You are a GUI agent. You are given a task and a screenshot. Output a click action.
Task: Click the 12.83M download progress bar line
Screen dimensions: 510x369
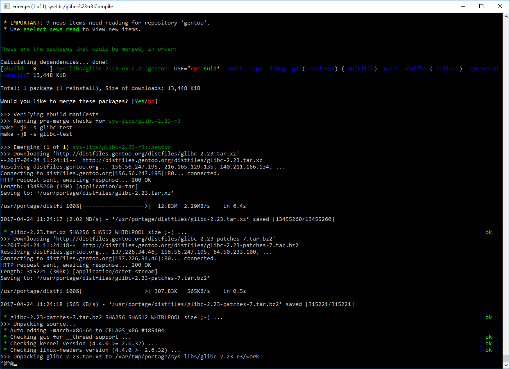pos(123,206)
